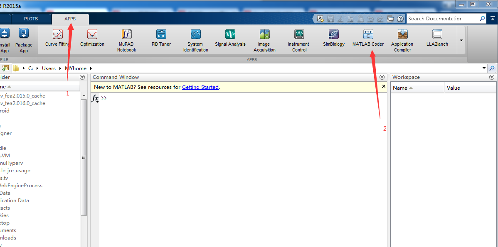Follow the Getting Started link

pos(200,87)
